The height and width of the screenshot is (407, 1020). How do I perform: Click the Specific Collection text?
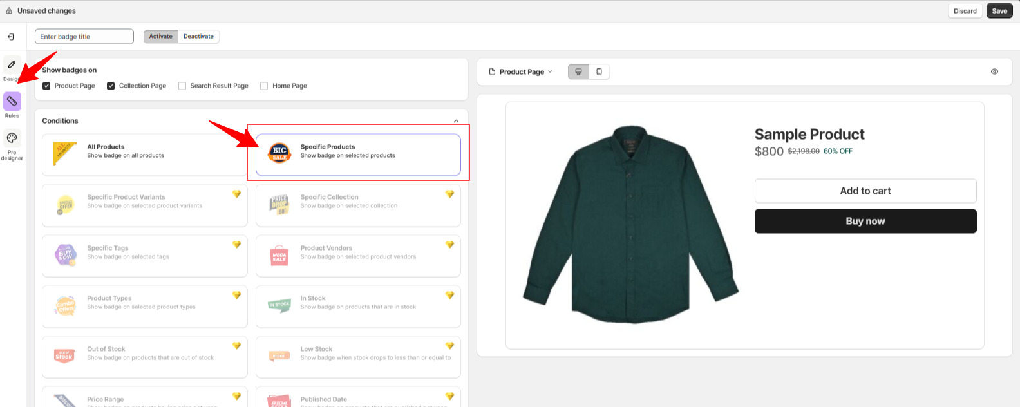pyautogui.click(x=330, y=197)
